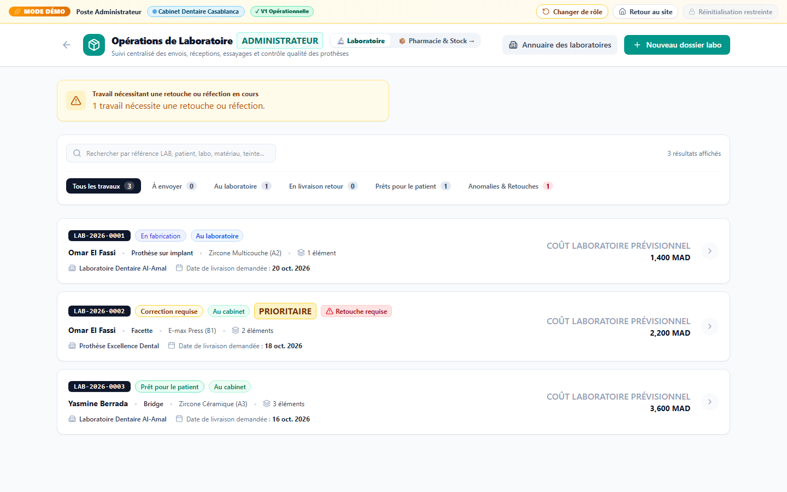Click 'Changer de rôle' button

pos(572,11)
